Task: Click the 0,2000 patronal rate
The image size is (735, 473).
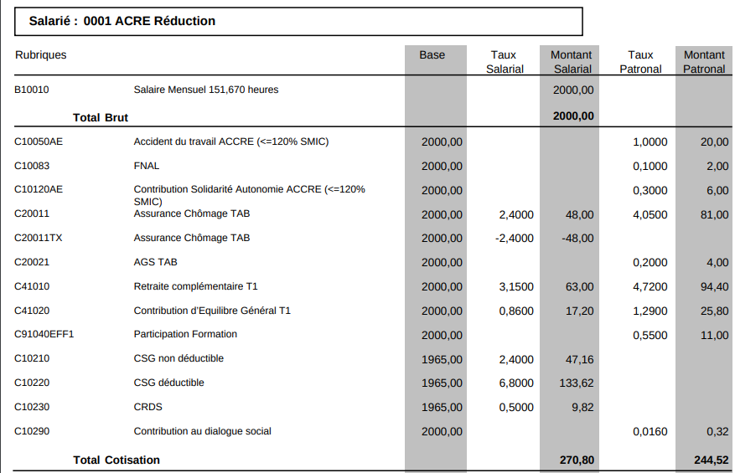Action: click(650, 263)
